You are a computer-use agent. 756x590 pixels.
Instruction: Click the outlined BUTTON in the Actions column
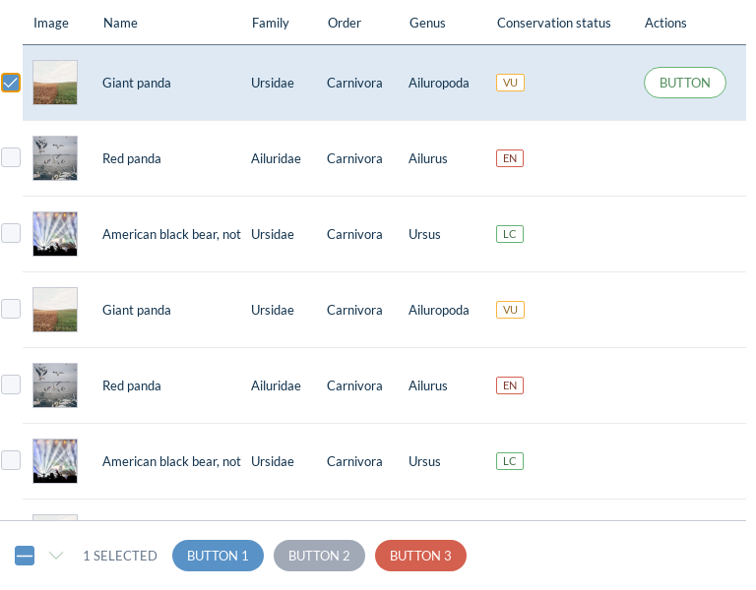(684, 83)
